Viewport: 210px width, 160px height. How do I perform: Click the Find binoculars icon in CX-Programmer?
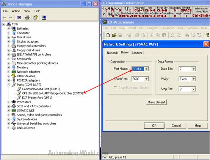pos(187,35)
